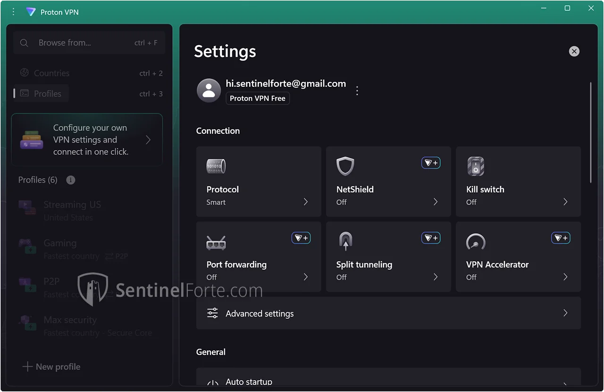Open Advanced settings row

click(x=388, y=313)
